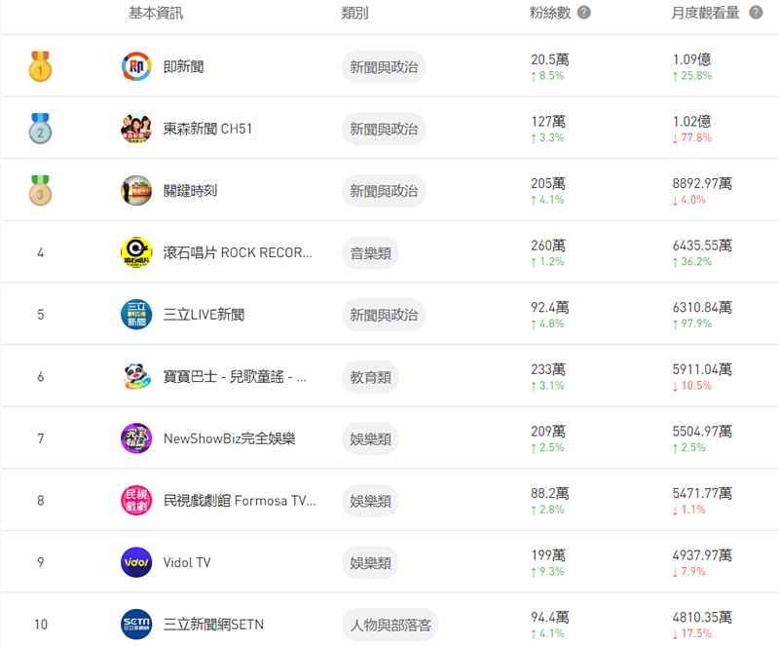Click the help icon beside 月度觀看量
Viewport: 779px width, 646px height.
[756, 13]
